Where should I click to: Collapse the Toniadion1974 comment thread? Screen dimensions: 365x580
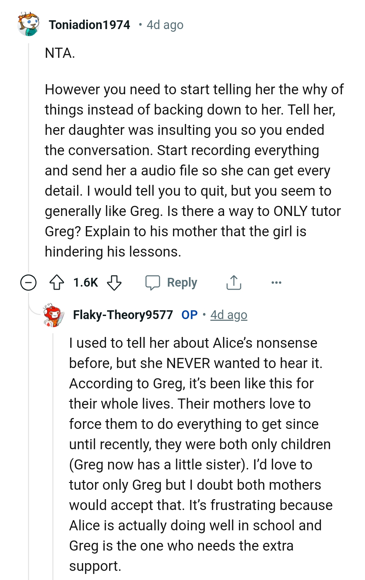coord(28,283)
